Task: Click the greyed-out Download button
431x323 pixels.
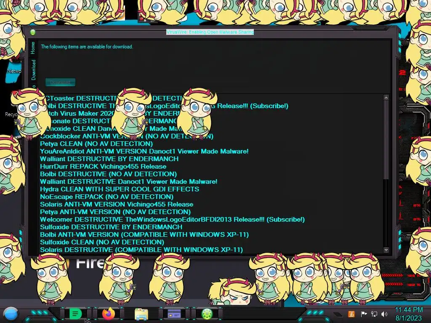Action: [x=60, y=82]
